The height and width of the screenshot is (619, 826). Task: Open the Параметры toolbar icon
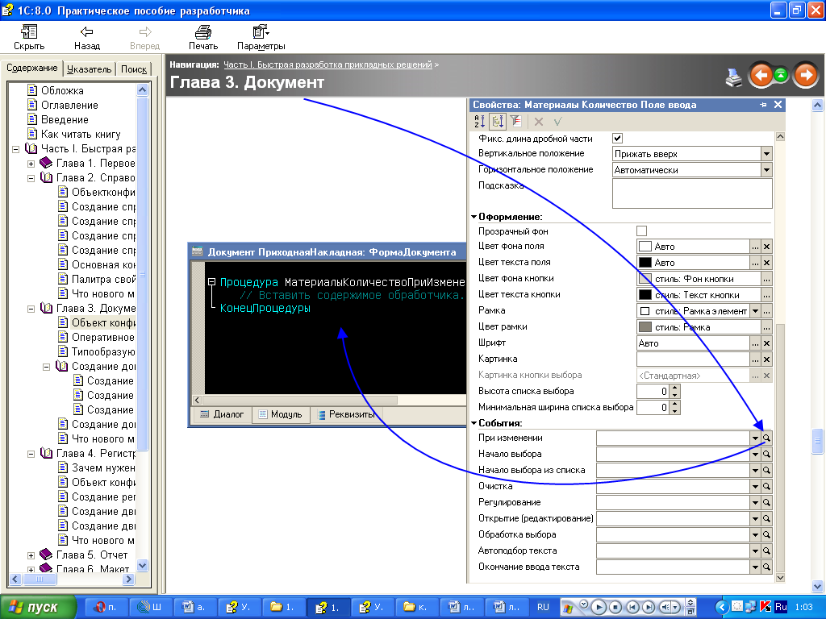click(x=261, y=32)
